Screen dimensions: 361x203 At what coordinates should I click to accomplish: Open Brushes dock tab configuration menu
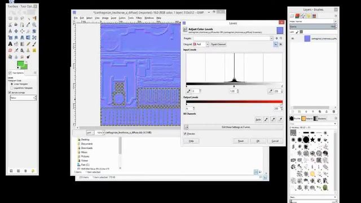point(336,118)
